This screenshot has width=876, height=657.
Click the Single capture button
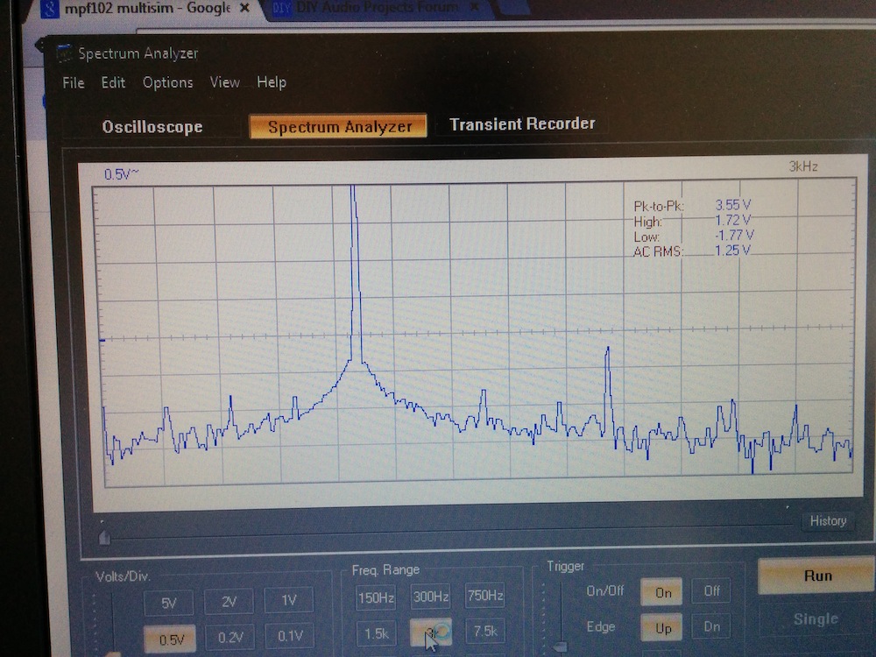point(816,619)
